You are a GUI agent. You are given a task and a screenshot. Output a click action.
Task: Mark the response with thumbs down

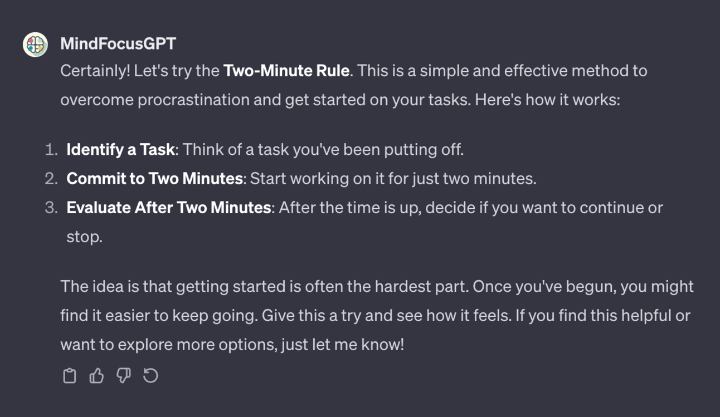(x=123, y=376)
